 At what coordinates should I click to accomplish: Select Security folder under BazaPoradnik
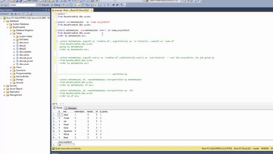click(20, 83)
